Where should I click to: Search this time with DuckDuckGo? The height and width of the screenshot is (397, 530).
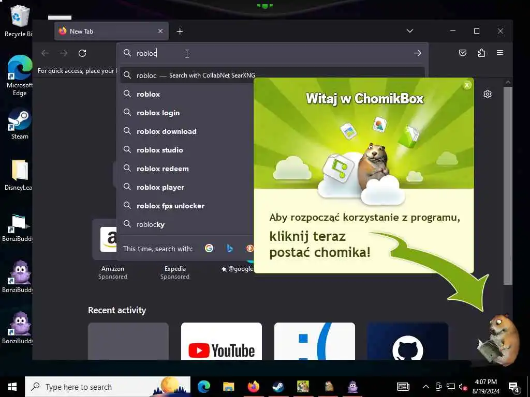tap(250, 249)
